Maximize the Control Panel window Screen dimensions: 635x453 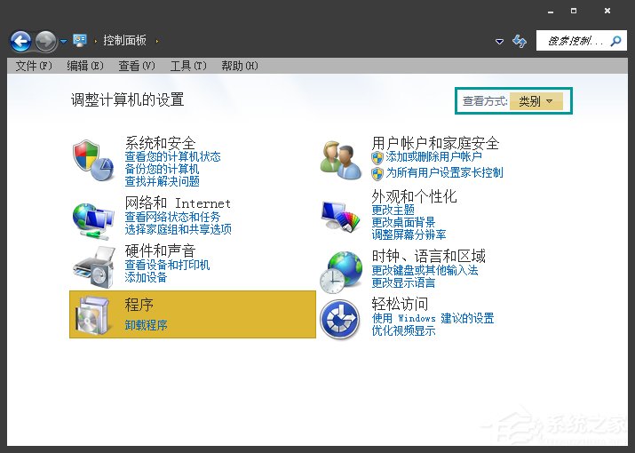574,11
